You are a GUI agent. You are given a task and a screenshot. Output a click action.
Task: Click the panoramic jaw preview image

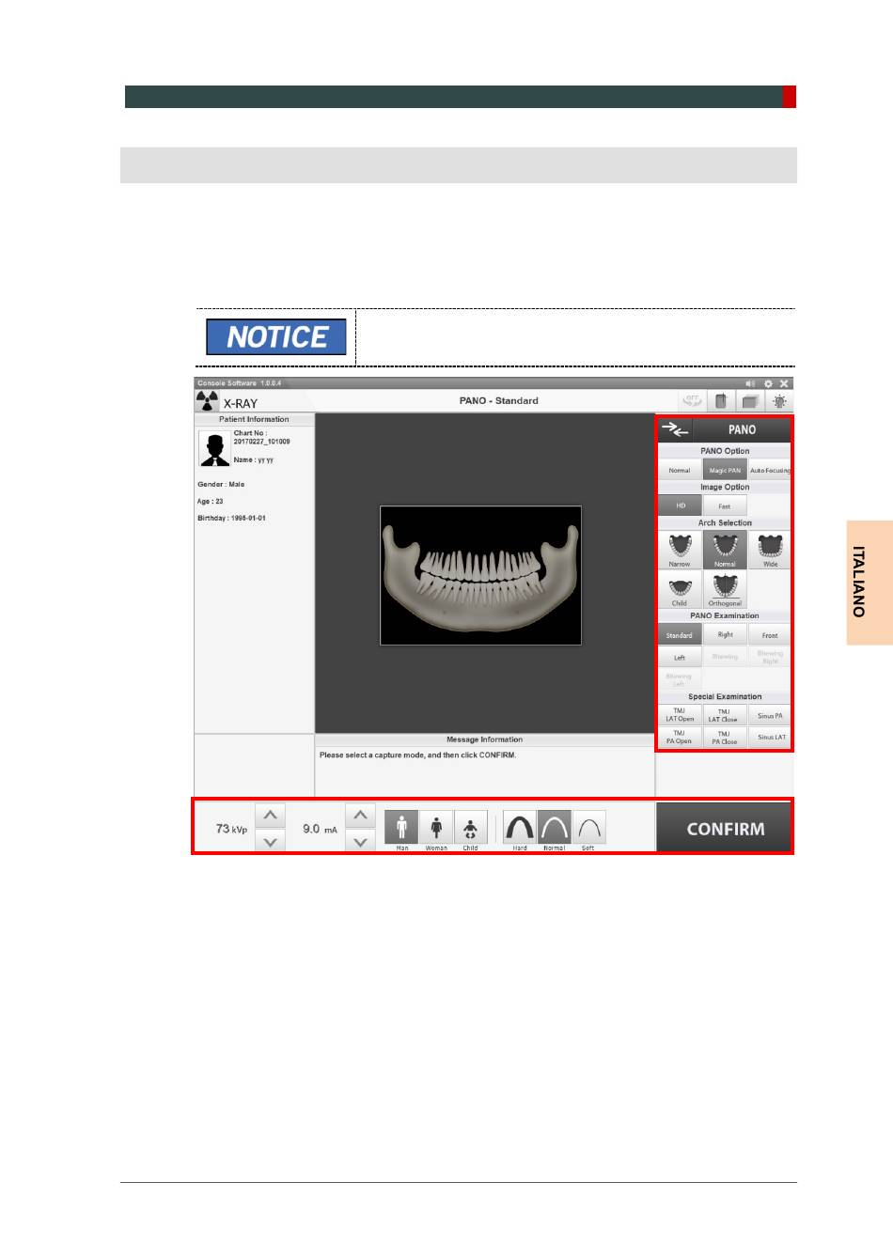click(480, 575)
